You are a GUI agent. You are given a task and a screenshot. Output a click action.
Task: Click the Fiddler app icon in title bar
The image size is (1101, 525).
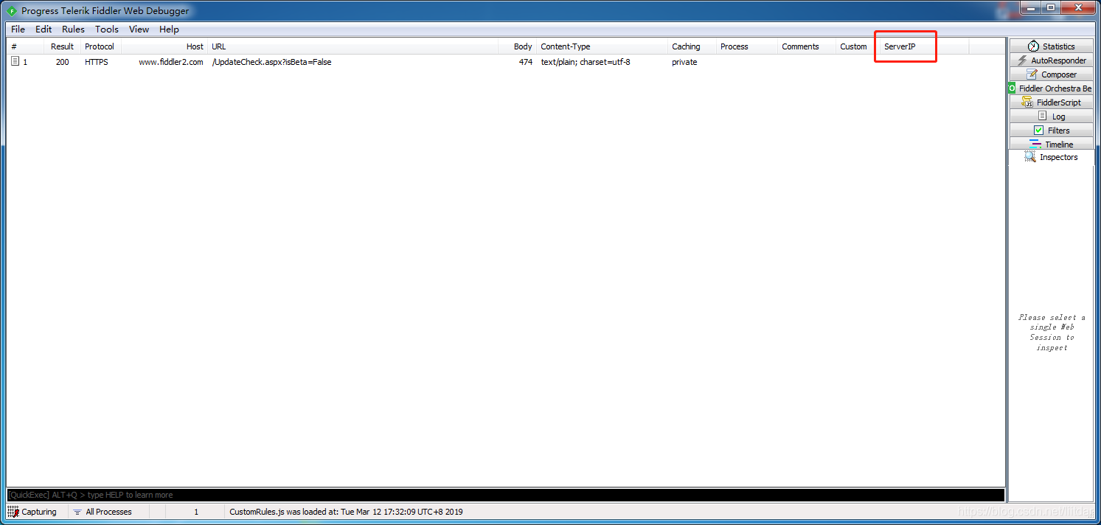(12, 11)
